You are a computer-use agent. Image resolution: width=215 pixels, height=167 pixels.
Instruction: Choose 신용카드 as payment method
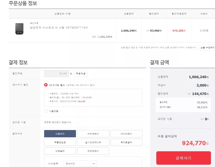pyautogui.click(x=60, y=134)
